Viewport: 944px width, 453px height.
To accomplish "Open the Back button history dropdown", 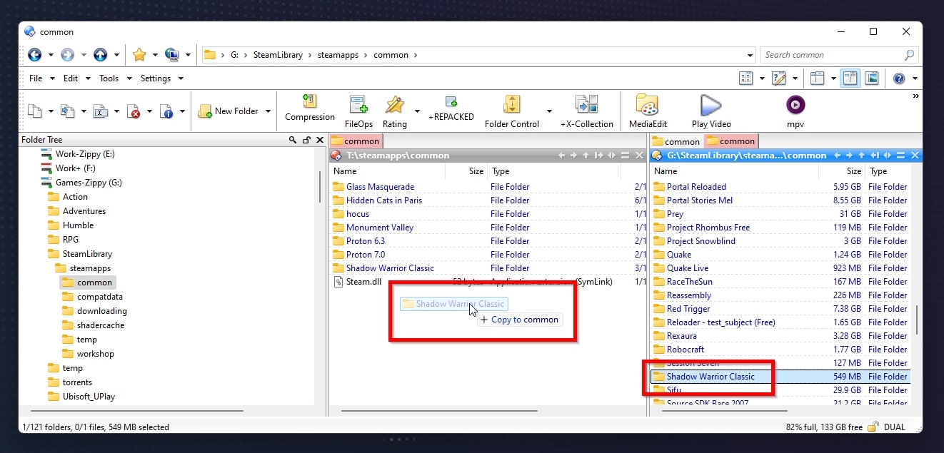I will (x=51, y=55).
